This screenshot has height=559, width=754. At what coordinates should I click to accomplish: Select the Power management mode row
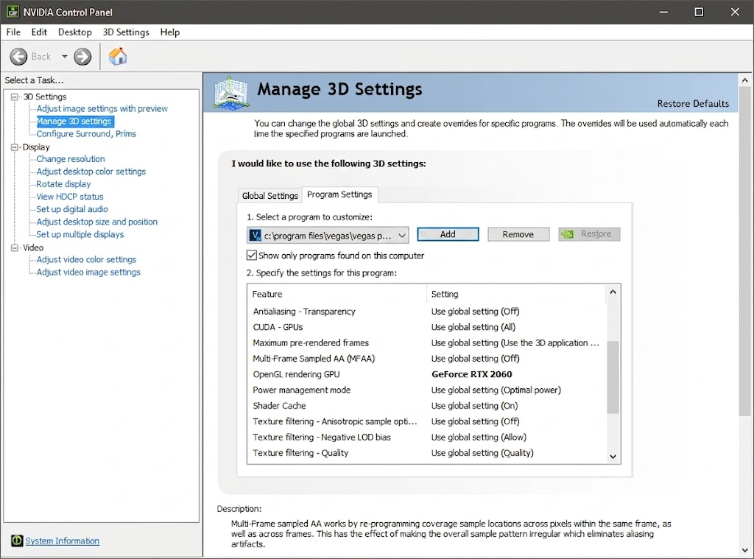[x=426, y=390]
